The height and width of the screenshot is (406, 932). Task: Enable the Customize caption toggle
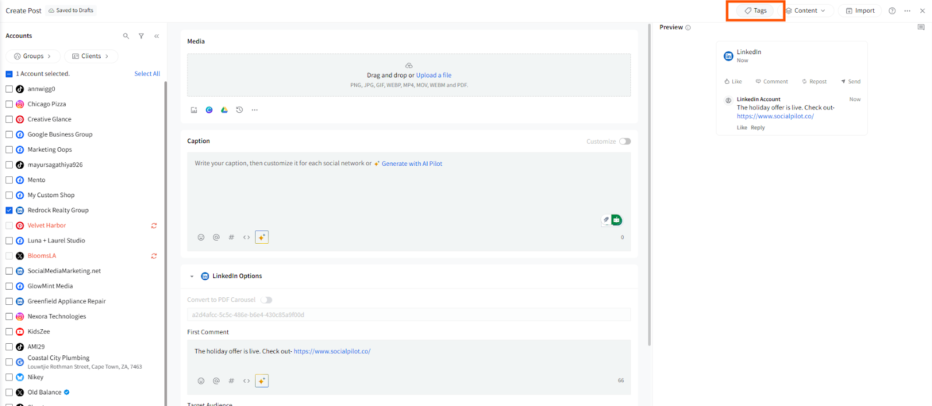coord(625,141)
